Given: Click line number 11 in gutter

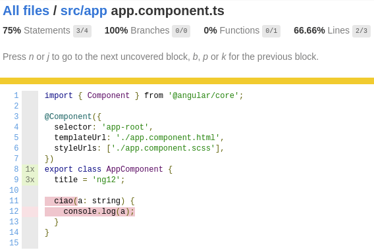Looking at the screenshot, I should click(14, 201).
